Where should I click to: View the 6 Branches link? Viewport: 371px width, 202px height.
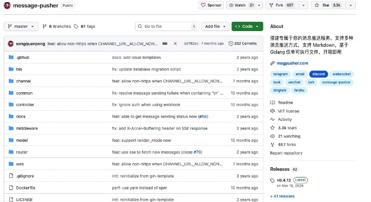(x=57, y=26)
